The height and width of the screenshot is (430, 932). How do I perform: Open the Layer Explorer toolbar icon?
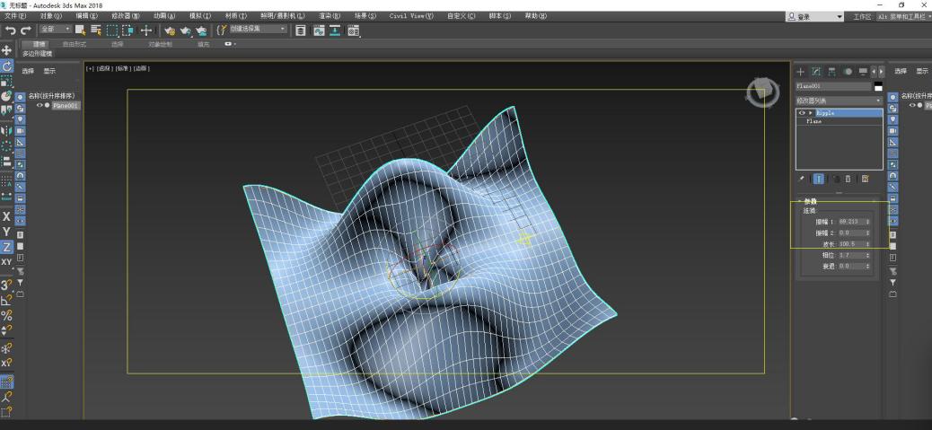click(x=319, y=31)
